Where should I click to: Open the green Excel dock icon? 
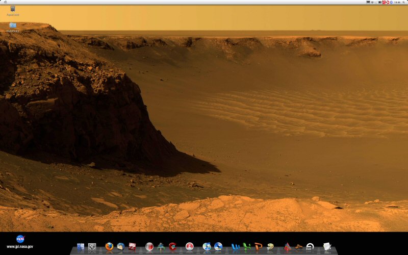pos(247,247)
